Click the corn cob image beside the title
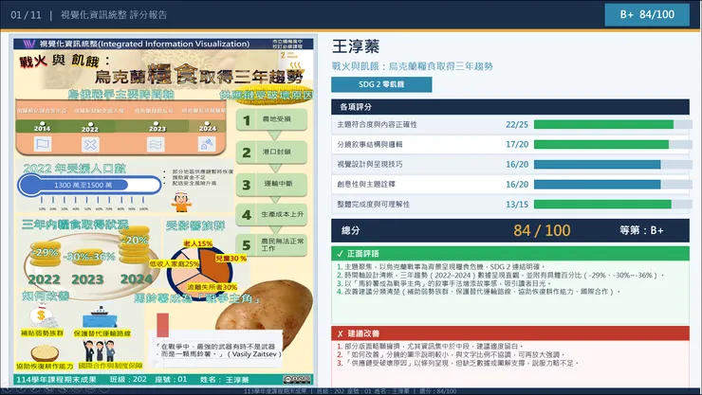This screenshot has width=702, height=395. tap(273, 95)
